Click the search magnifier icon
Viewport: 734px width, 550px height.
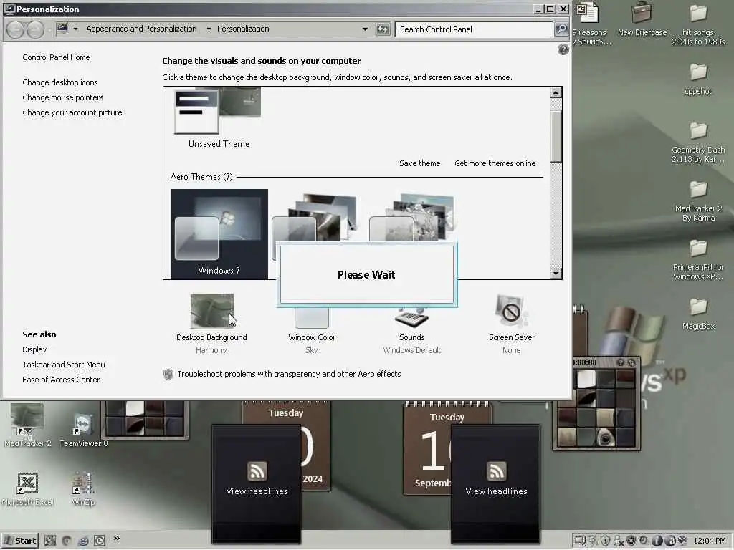point(561,29)
